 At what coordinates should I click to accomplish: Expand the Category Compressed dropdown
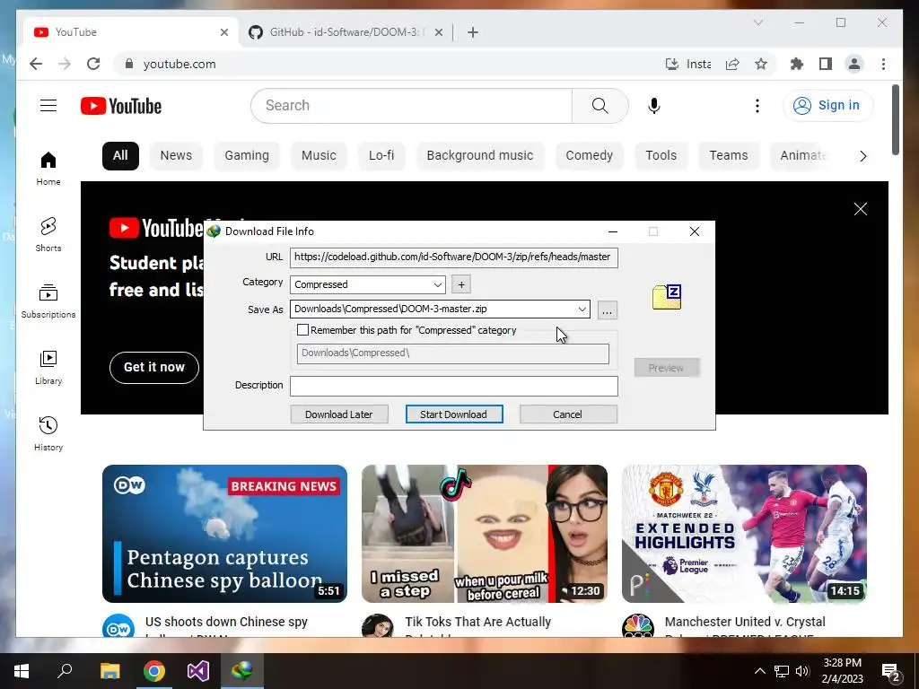437,284
